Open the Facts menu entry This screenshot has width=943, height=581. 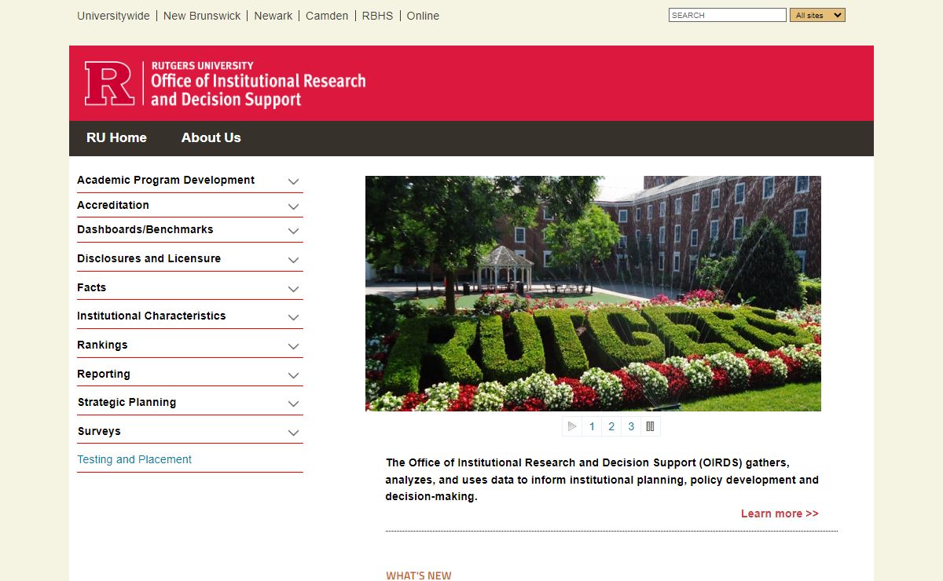pyautogui.click(x=91, y=287)
